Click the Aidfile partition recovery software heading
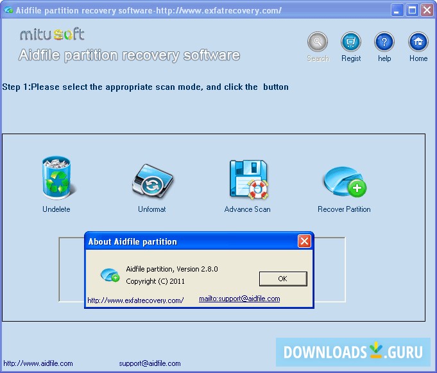Viewport: 437px width, 373px height. pos(130,55)
